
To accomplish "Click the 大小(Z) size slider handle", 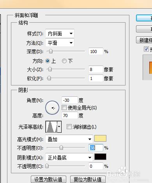I will (x=50, y=69).
